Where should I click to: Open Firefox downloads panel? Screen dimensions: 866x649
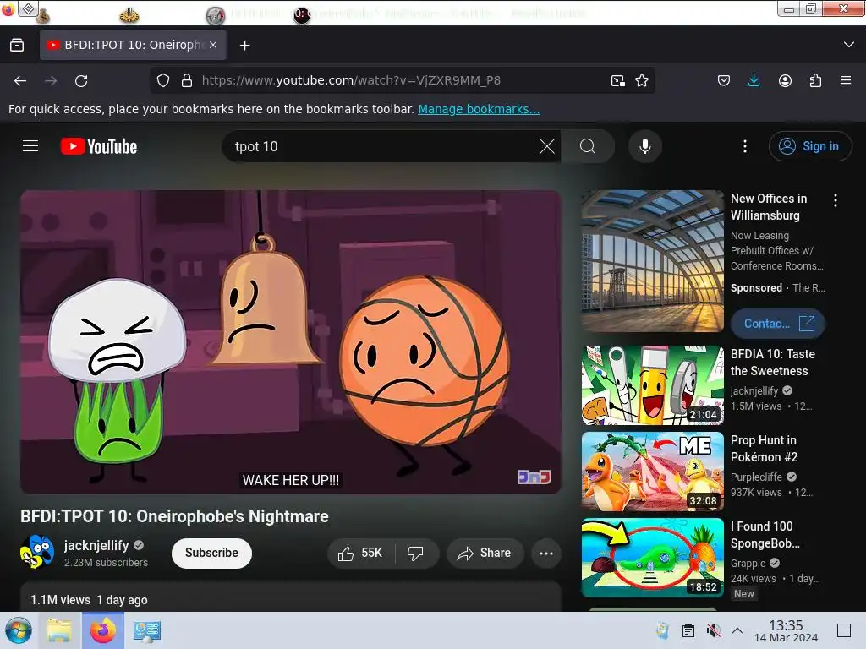tap(754, 80)
